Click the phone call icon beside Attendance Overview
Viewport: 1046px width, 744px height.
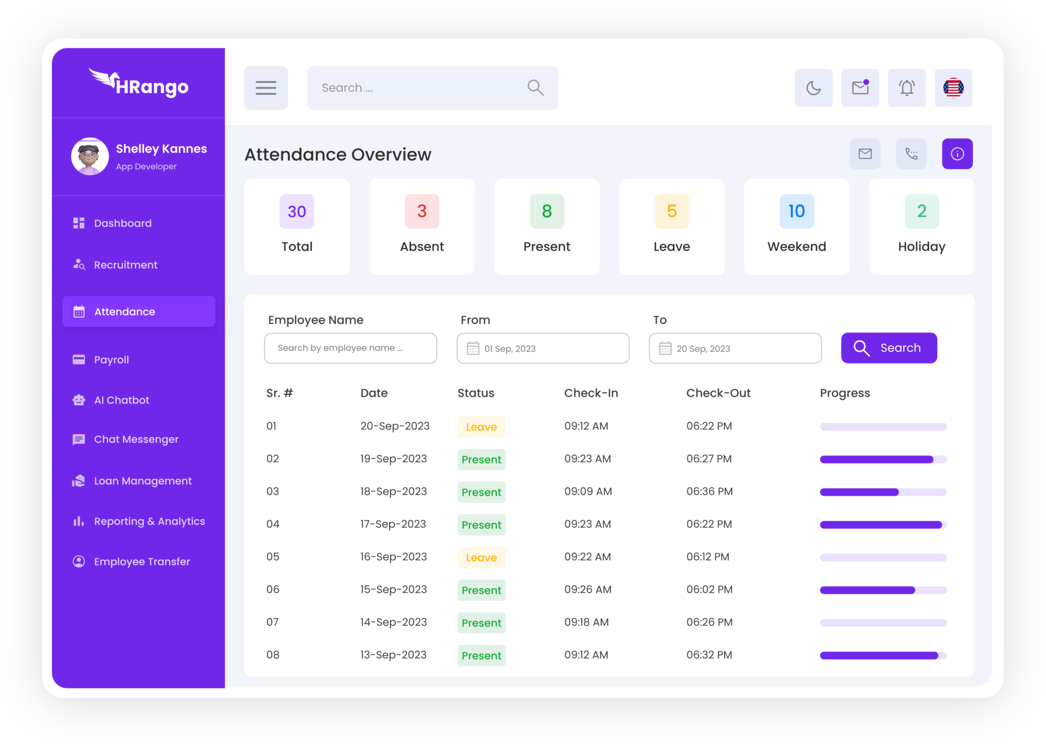click(x=911, y=154)
